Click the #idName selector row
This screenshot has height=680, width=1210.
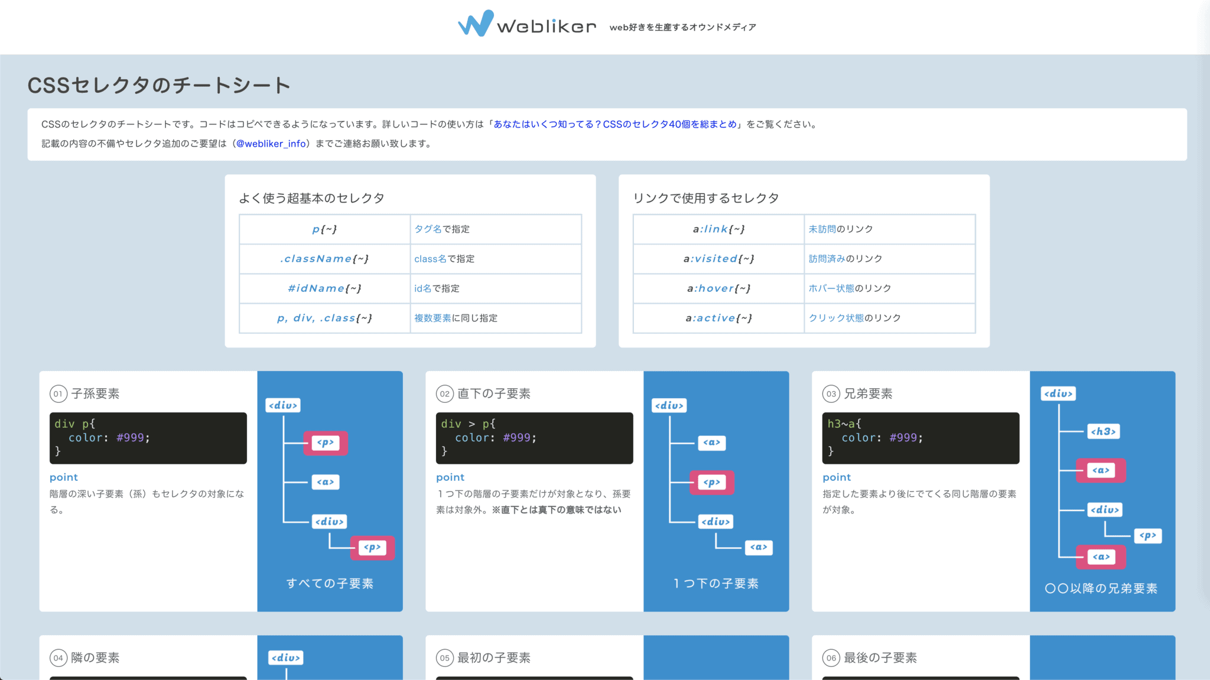point(324,288)
